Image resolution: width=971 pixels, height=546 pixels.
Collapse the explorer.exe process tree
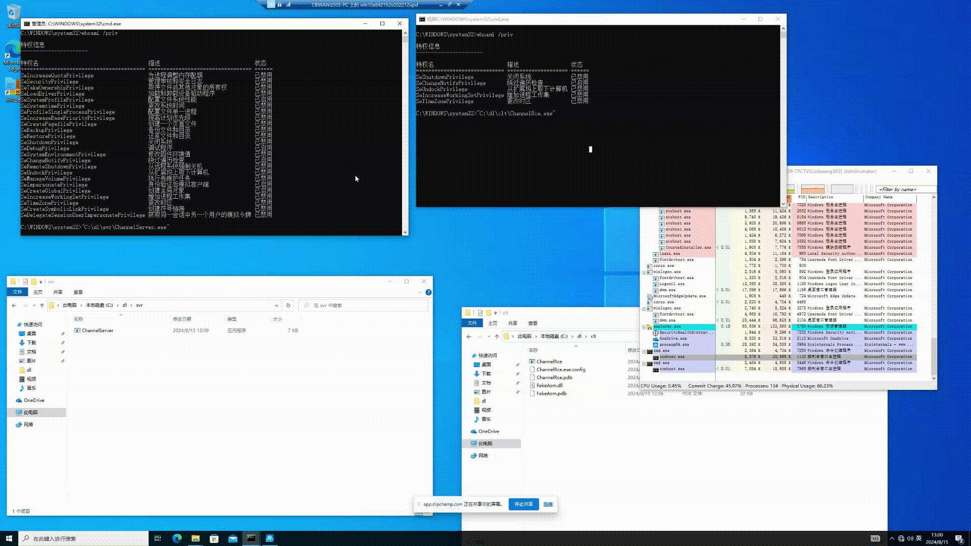(644, 327)
